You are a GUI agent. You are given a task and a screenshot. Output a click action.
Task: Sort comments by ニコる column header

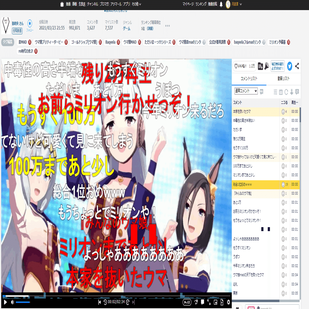point(284,102)
